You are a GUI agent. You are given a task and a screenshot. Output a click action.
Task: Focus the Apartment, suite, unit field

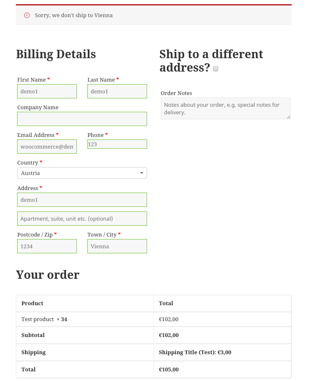pos(82,219)
